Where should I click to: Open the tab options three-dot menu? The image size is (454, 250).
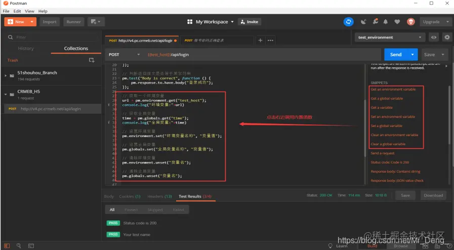click(270, 40)
